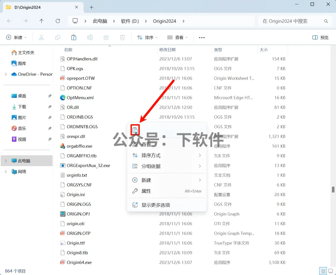The width and height of the screenshot is (336, 275).
Task: Select the orgabffio.exe file icon
Action: [x=62, y=146]
